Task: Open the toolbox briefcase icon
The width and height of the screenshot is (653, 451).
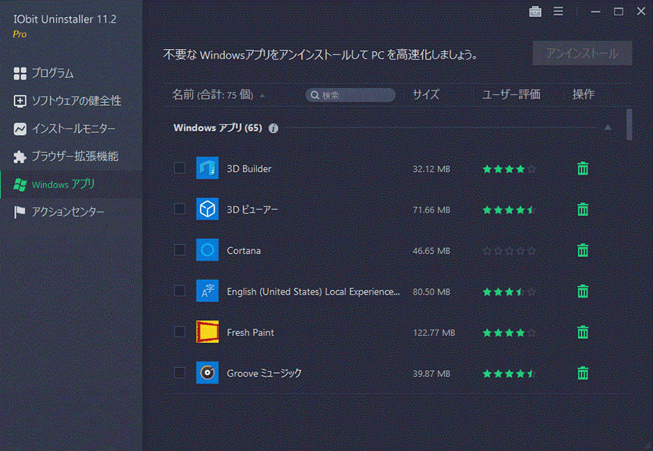Action: (535, 11)
